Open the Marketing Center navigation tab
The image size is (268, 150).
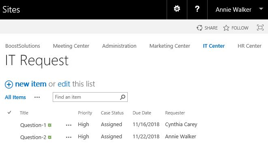[170, 46]
